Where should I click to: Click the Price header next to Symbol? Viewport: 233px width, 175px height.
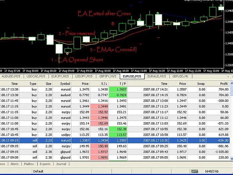point(81,84)
